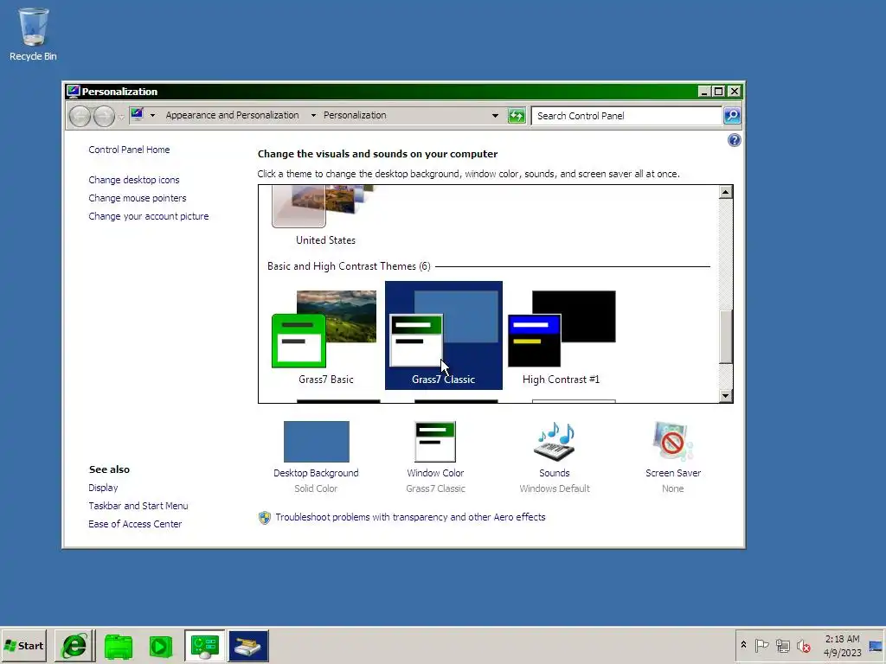
Task: Open Change desktop icons link
Action: (134, 180)
